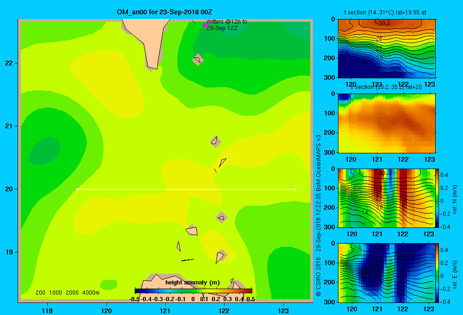Screen dimensions: 463x315
Task: Click the 't section (14..31°C)' title
Action: (x=385, y=13)
